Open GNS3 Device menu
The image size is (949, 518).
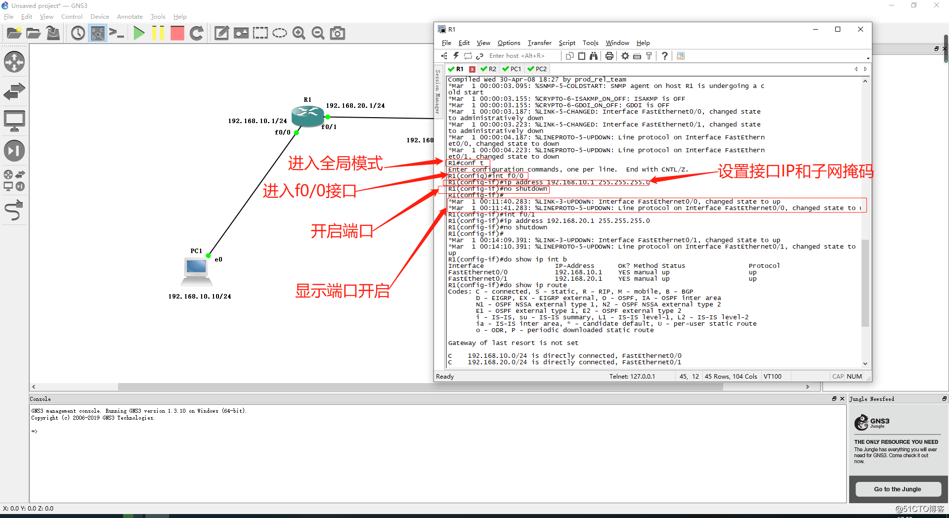click(x=100, y=17)
